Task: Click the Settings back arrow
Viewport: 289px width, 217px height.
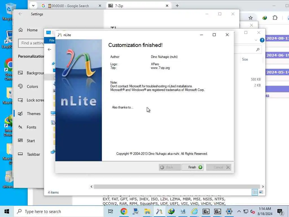Action: (x=20, y=14)
